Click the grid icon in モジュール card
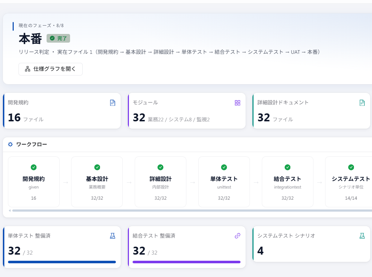 point(238,103)
